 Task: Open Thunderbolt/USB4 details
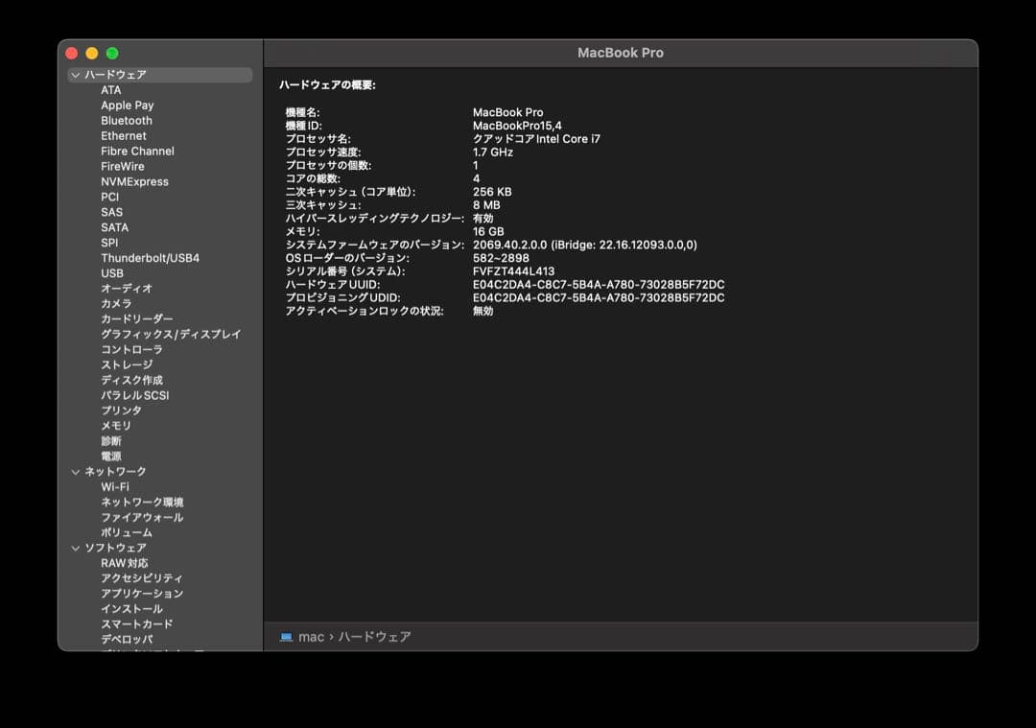pos(147,257)
